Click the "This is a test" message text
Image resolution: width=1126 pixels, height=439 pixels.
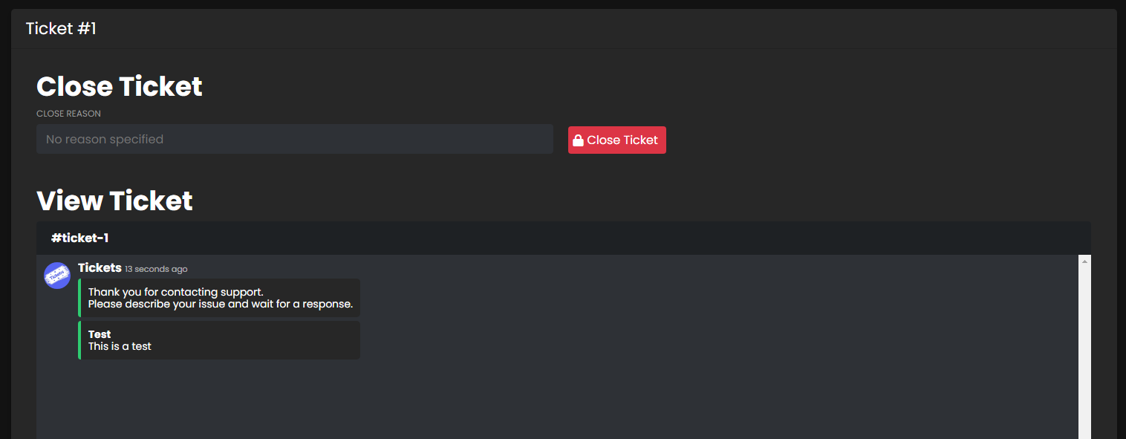(120, 346)
